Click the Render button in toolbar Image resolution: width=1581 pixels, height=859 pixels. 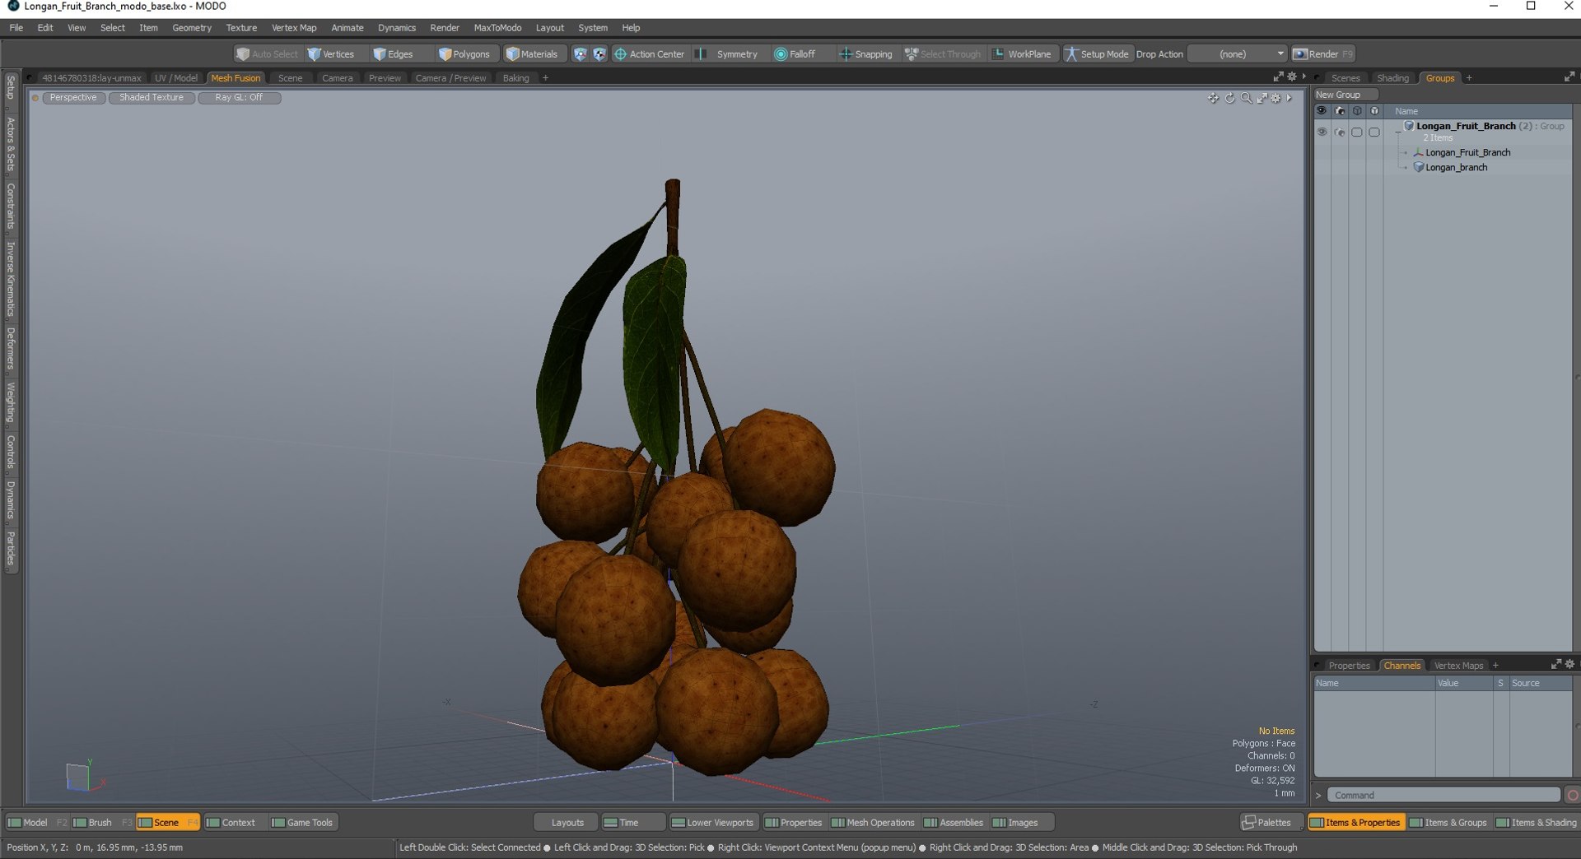coord(1322,54)
